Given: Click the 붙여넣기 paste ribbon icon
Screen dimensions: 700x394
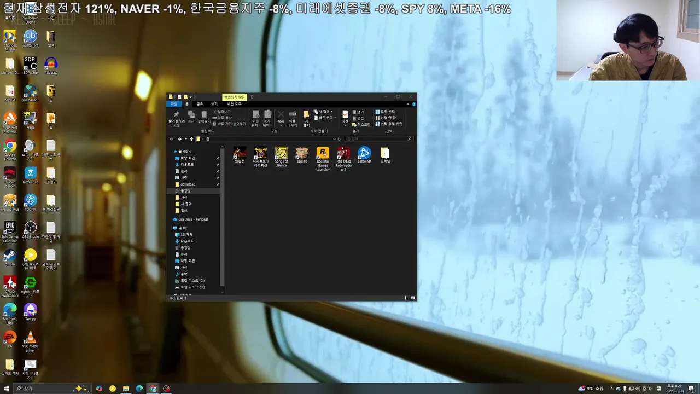Looking at the screenshot, I should (x=204, y=117).
